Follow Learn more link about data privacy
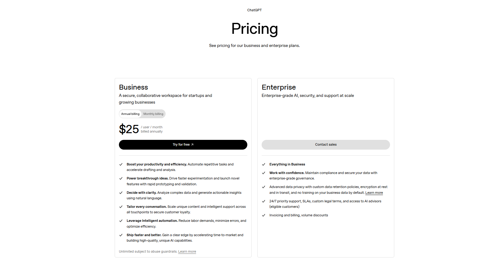494x259 pixels. [x=374, y=193]
